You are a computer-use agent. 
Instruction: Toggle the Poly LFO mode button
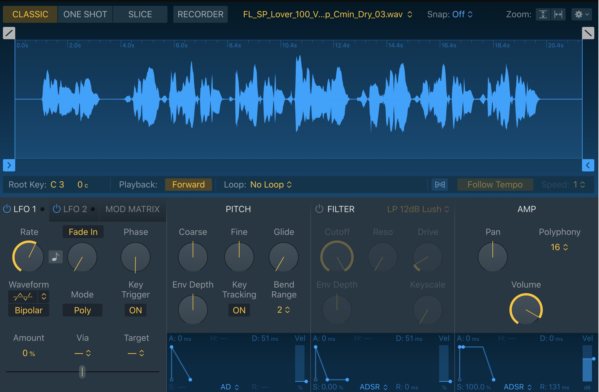click(83, 310)
